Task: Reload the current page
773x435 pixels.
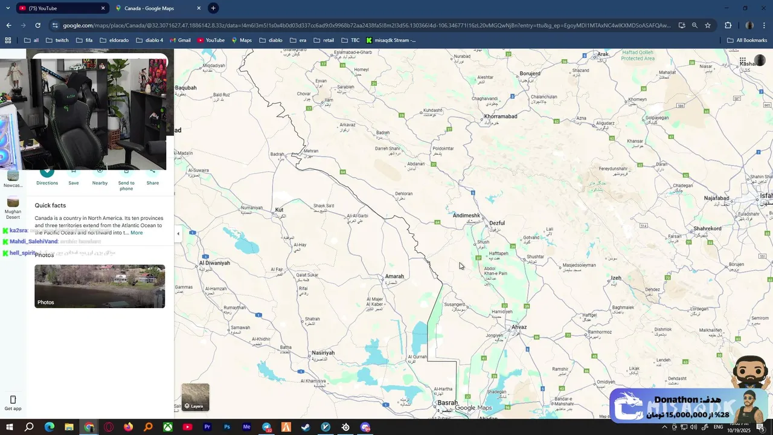Action: (x=37, y=25)
